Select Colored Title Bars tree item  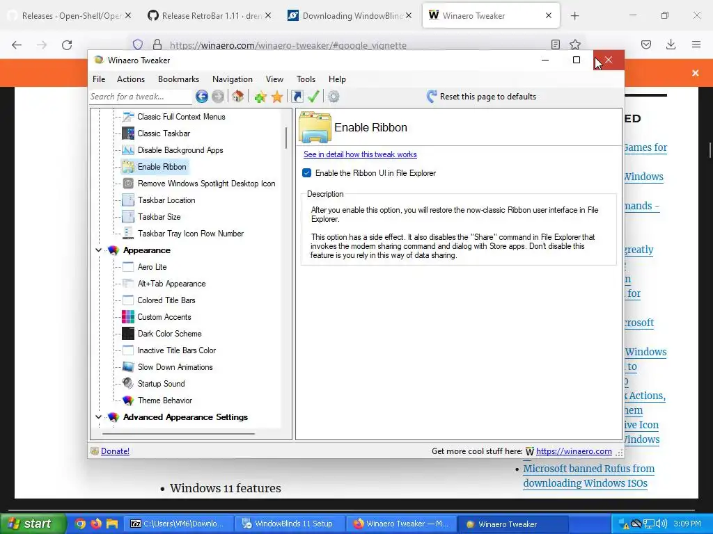pos(166,300)
